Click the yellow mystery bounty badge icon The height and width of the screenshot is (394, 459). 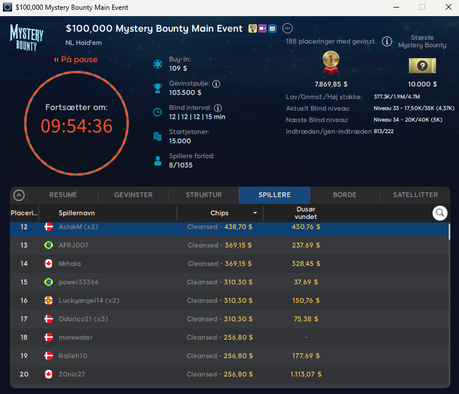point(253,29)
